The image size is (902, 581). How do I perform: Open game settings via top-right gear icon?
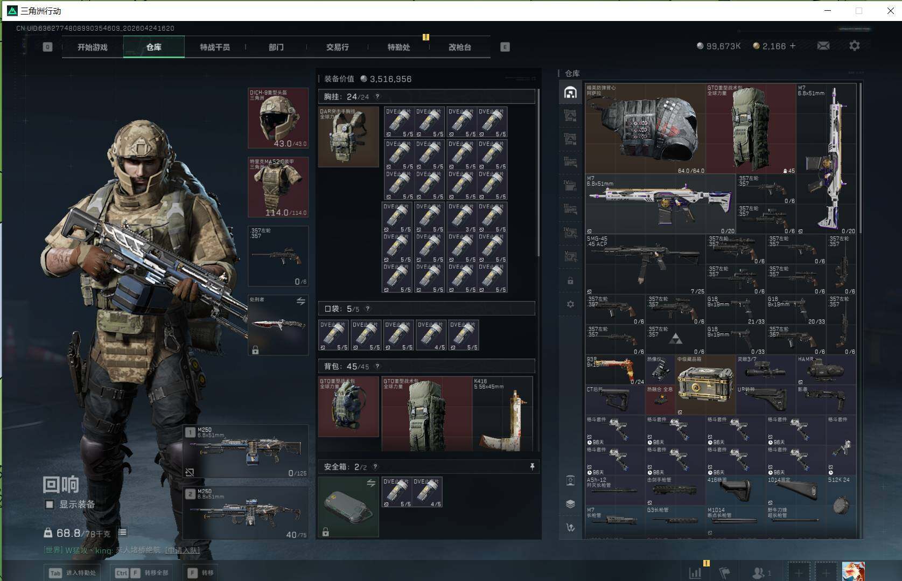[x=855, y=46]
